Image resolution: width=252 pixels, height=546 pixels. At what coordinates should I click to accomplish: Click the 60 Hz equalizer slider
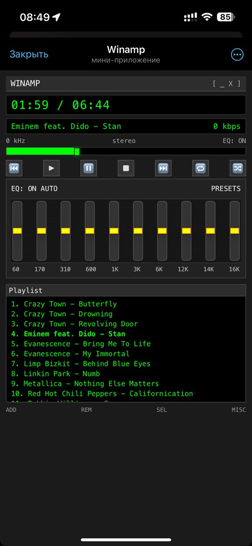(17, 231)
